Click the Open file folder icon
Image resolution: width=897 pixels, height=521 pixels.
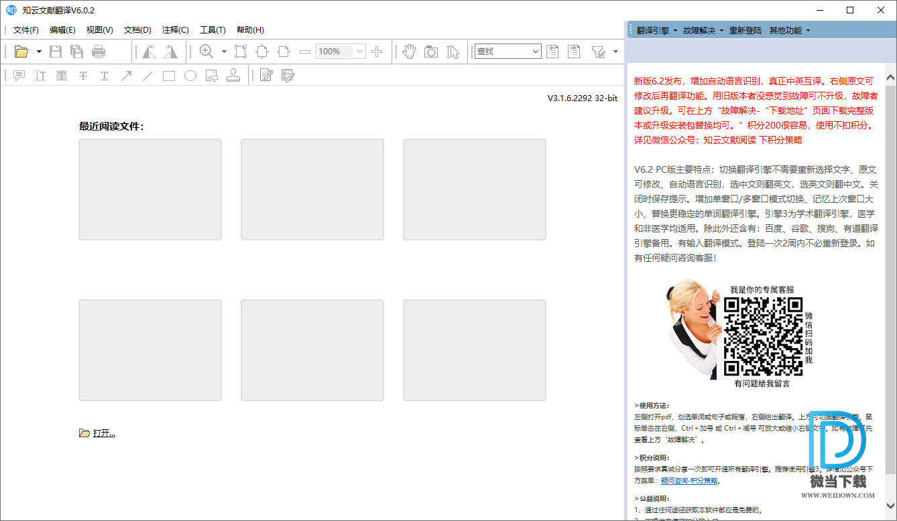coord(21,52)
